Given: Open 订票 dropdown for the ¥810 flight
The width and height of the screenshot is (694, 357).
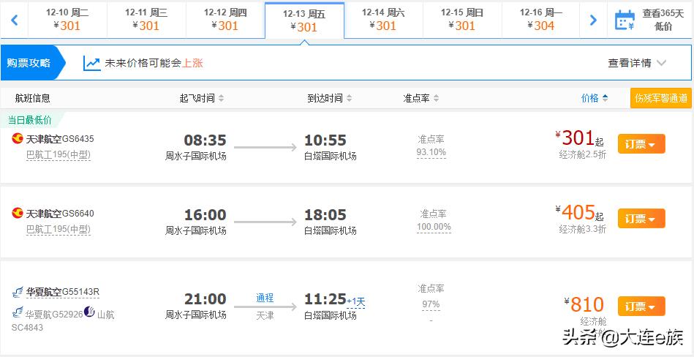Looking at the screenshot, I should [x=641, y=306].
